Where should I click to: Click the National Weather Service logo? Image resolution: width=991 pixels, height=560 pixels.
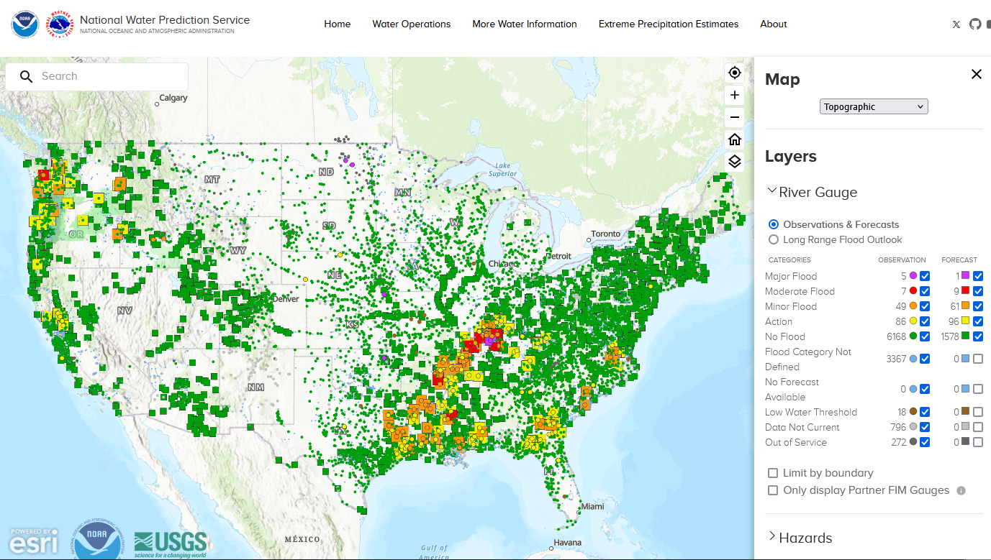[x=60, y=24]
